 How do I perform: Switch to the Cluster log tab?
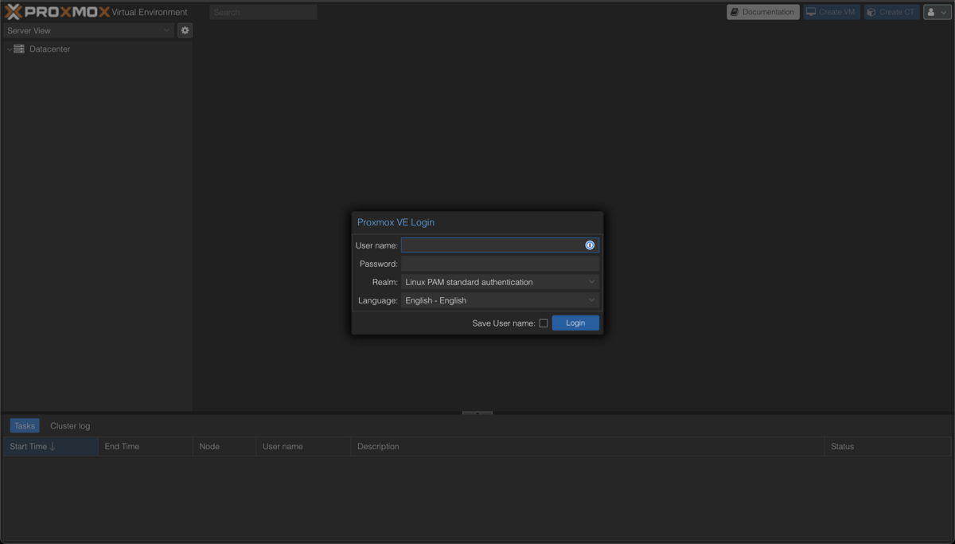tap(70, 425)
